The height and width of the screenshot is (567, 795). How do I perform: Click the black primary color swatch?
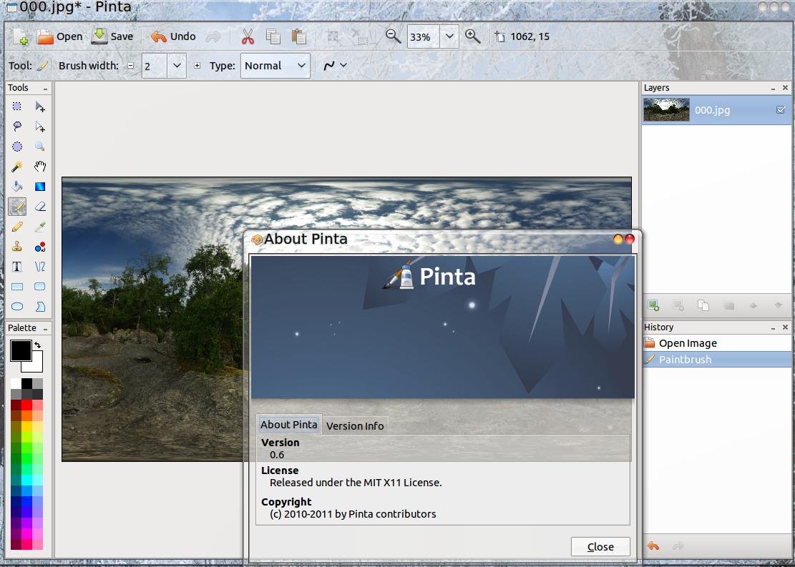[21, 350]
